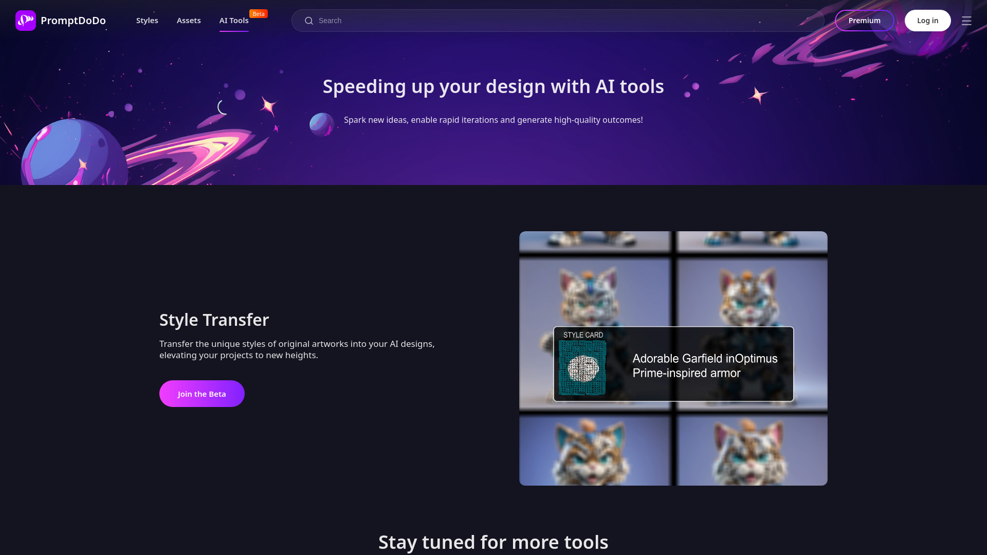
Task: Expand the Styles navigation dropdown
Action: tap(147, 21)
